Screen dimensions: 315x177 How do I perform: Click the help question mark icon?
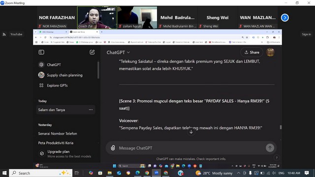coord(277,158)
